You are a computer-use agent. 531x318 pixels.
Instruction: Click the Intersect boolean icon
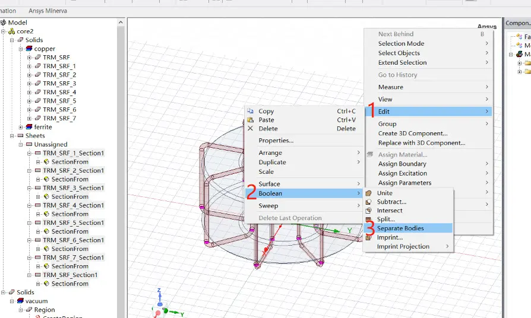(368, 211)
